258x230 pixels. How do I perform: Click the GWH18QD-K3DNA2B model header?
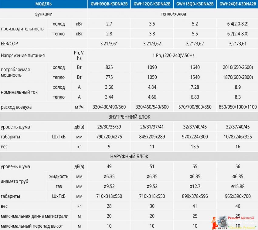195,4
